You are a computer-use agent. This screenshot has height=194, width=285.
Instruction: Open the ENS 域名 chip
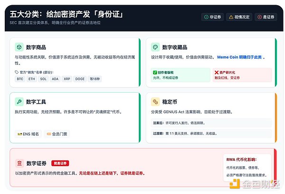coord(28,134)
